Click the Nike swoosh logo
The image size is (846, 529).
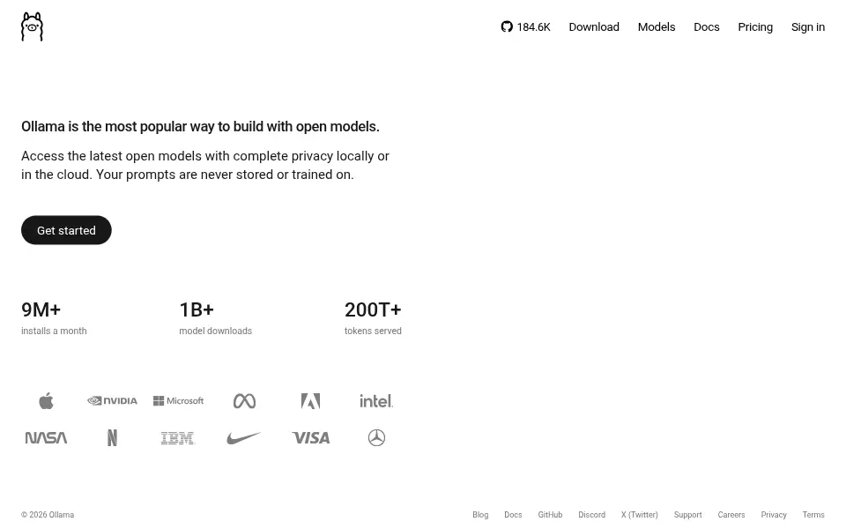(x=244, y=438)
